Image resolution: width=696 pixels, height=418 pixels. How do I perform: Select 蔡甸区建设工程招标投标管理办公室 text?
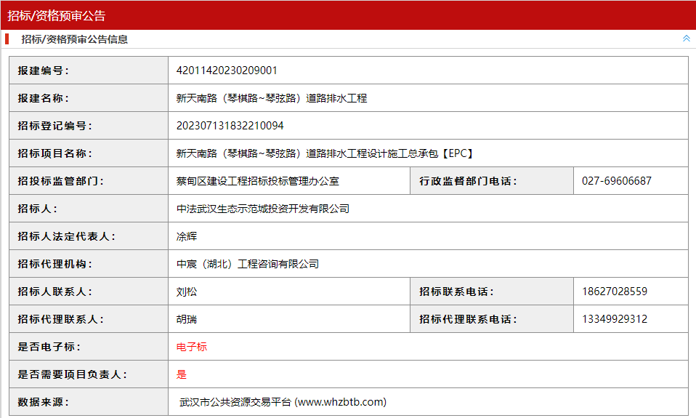[x=258, y=181]
